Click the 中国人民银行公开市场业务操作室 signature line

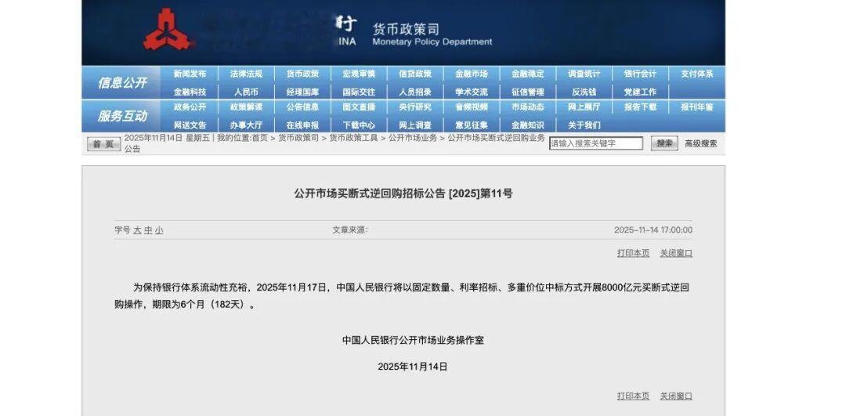414,341
